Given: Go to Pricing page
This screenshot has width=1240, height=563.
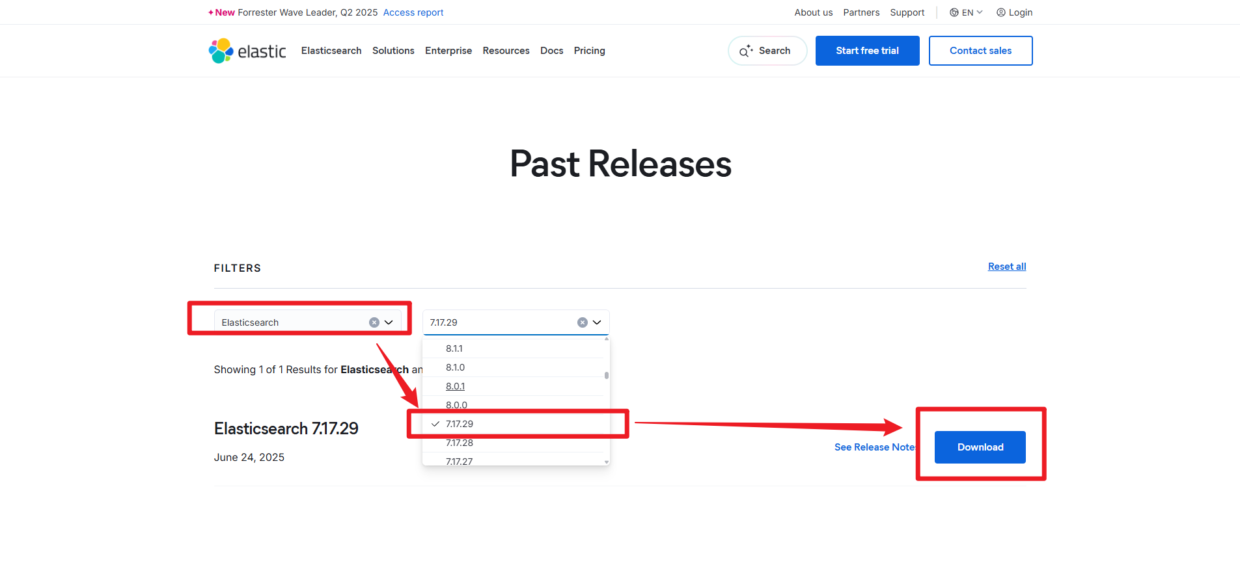Looking at the screenshot, I should coord(590,51).
